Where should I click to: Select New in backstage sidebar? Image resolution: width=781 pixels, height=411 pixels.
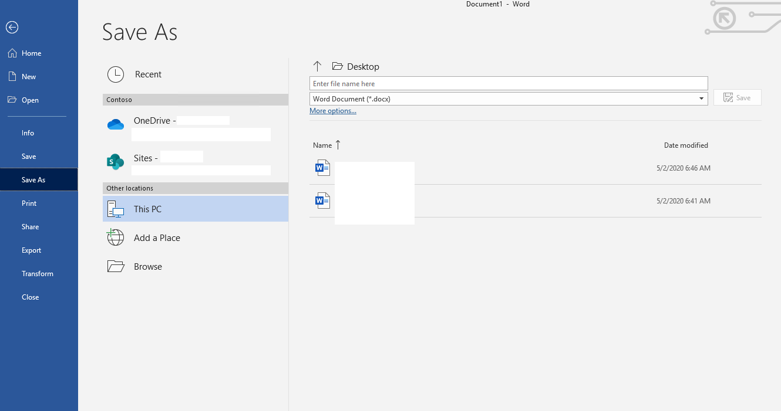point(29,77)
